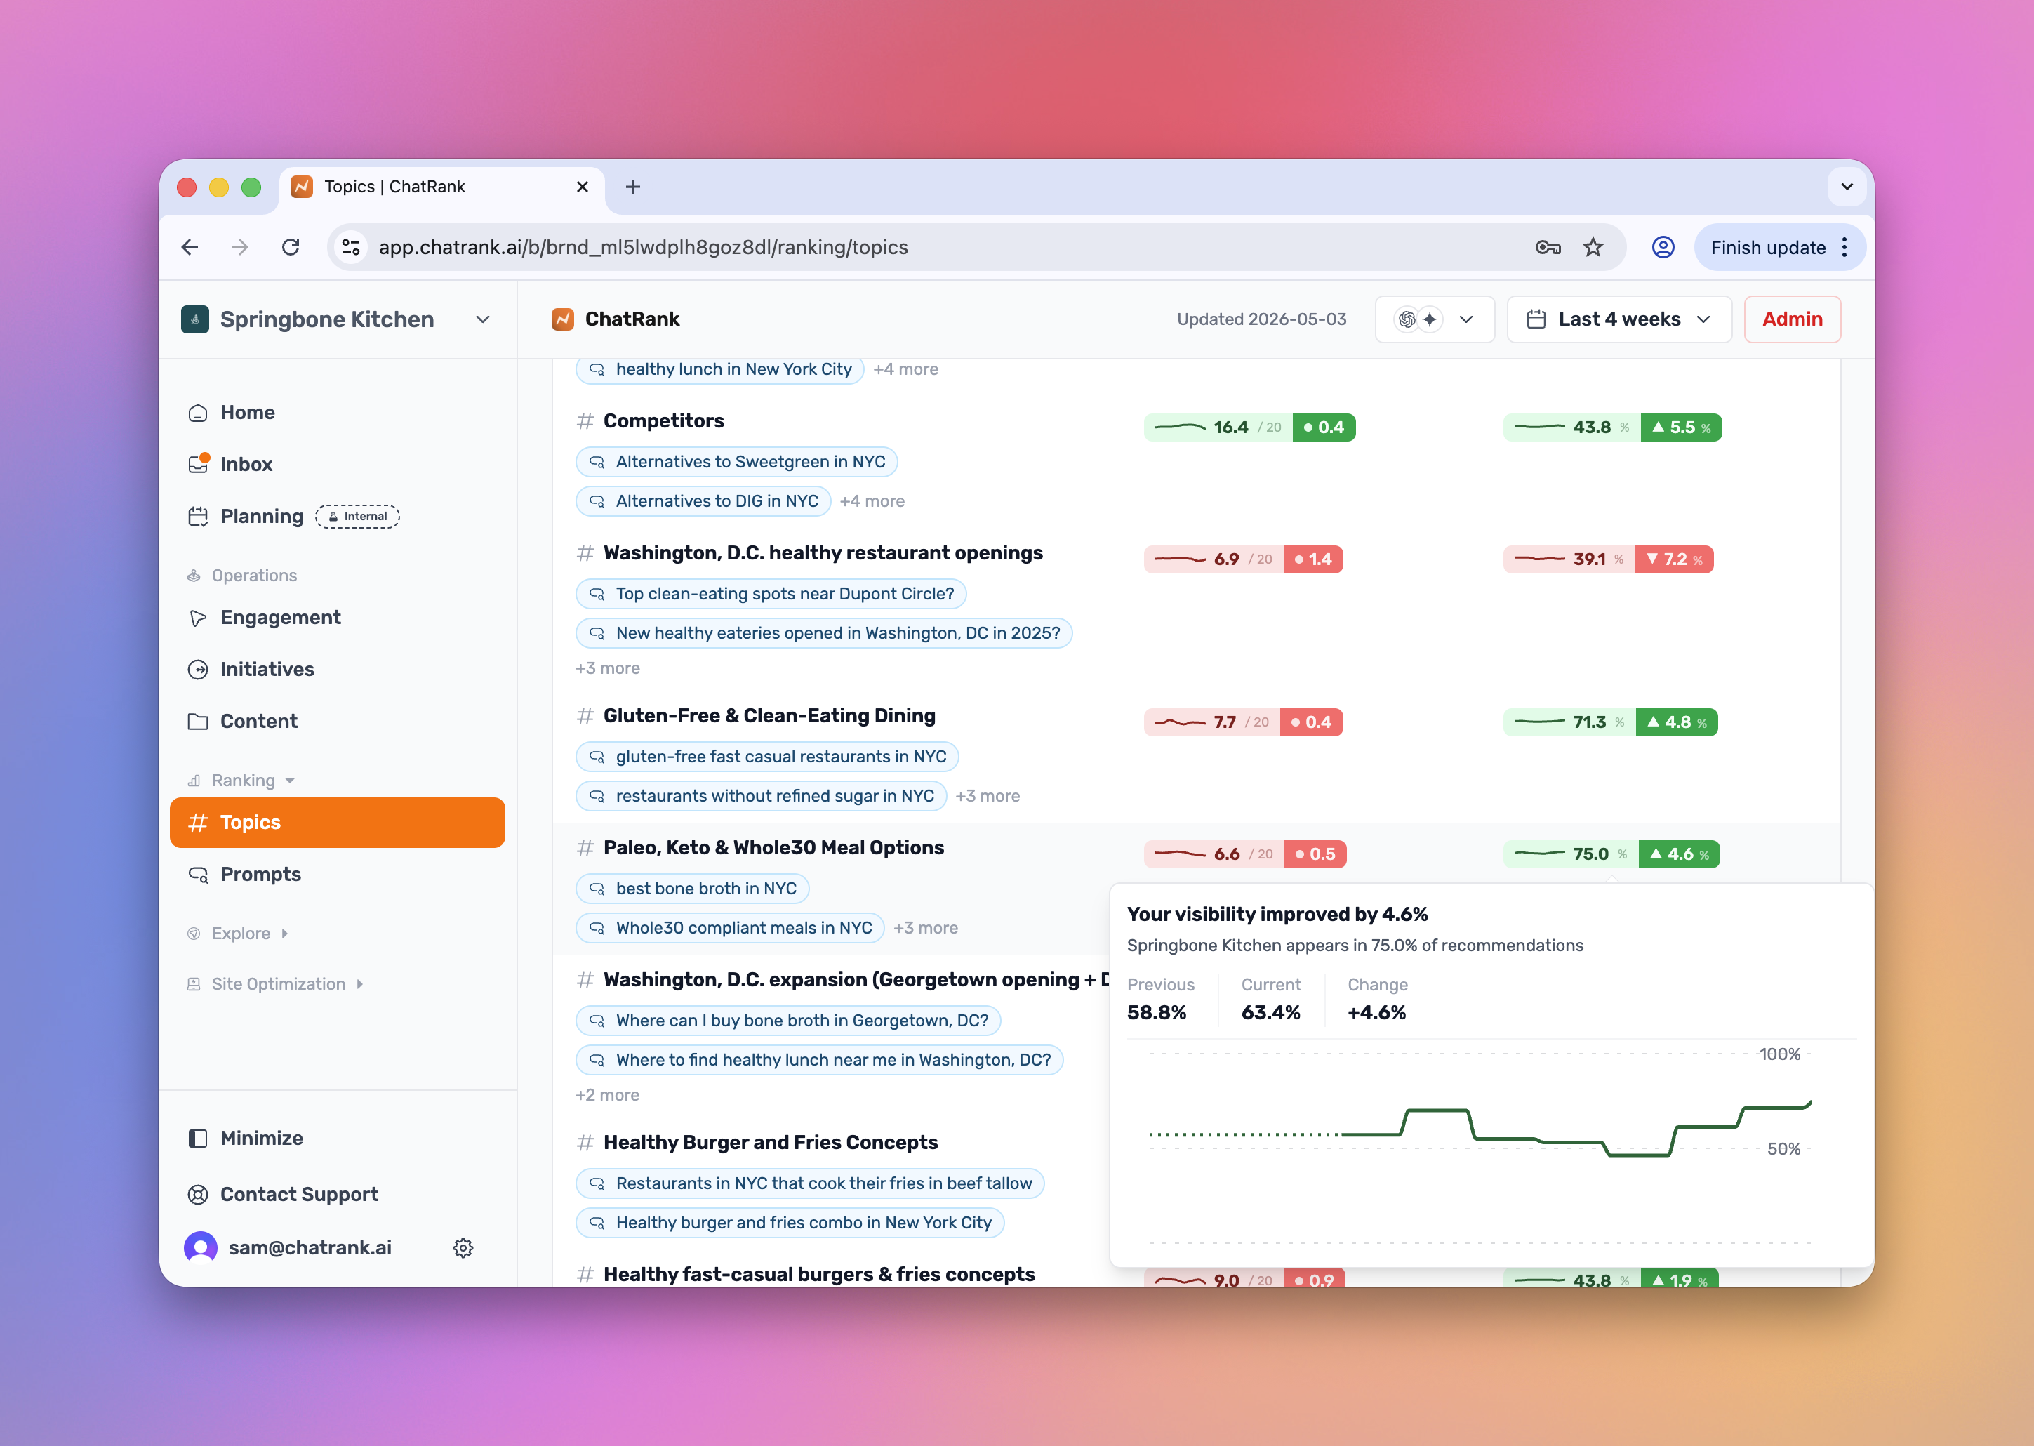The image size is (2034, 1446).
Task: Show +4 more prompts under Competitors
Action: (x=872, y=501)
